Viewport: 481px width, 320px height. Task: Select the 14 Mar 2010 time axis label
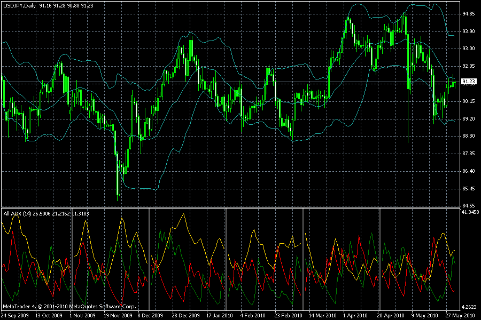323,315
